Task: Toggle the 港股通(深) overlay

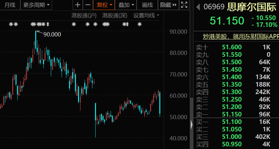Action: [x=115, y=15]
